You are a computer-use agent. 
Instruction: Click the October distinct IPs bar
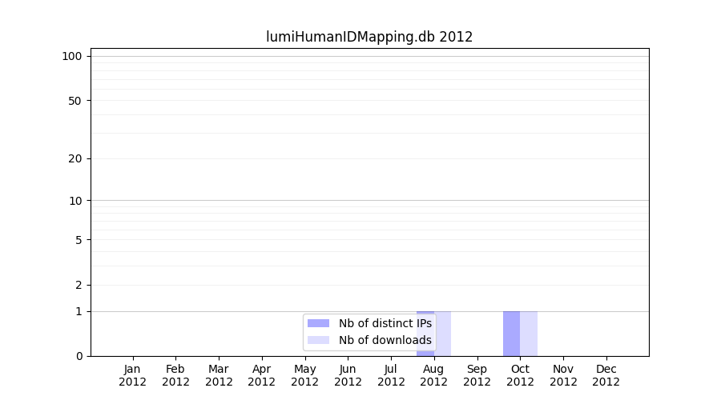coord(511,334)
